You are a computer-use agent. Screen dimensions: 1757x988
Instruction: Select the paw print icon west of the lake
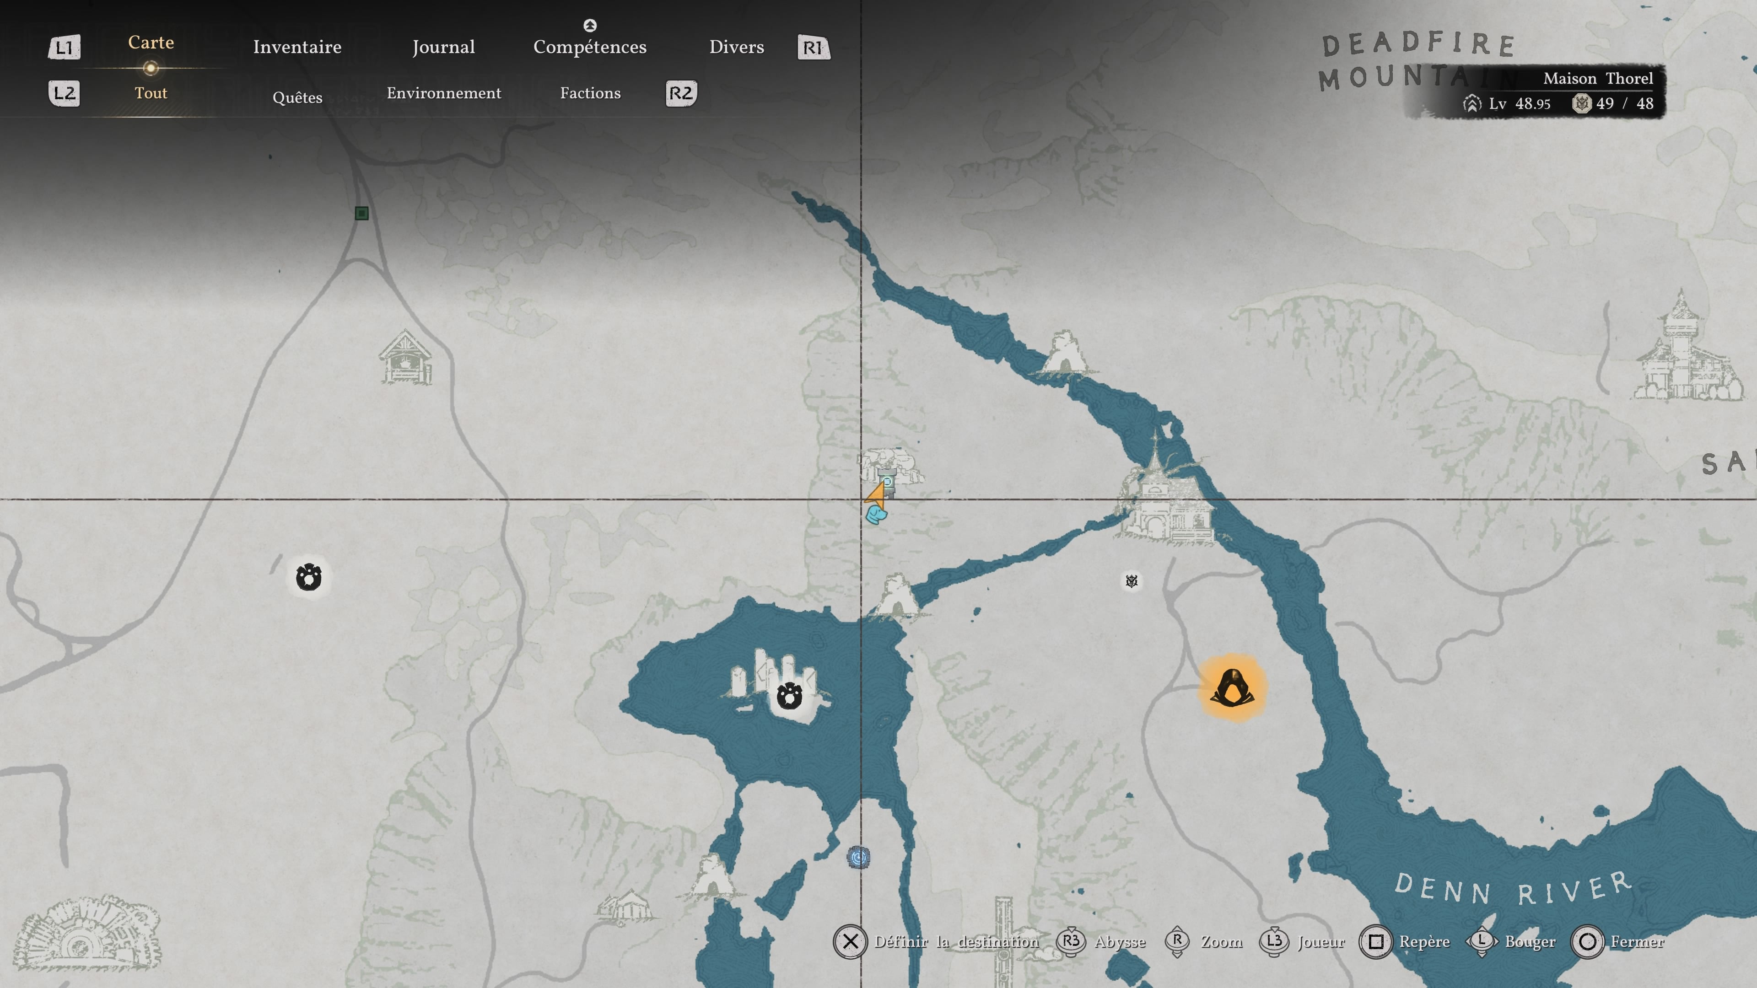coord(309,577)
